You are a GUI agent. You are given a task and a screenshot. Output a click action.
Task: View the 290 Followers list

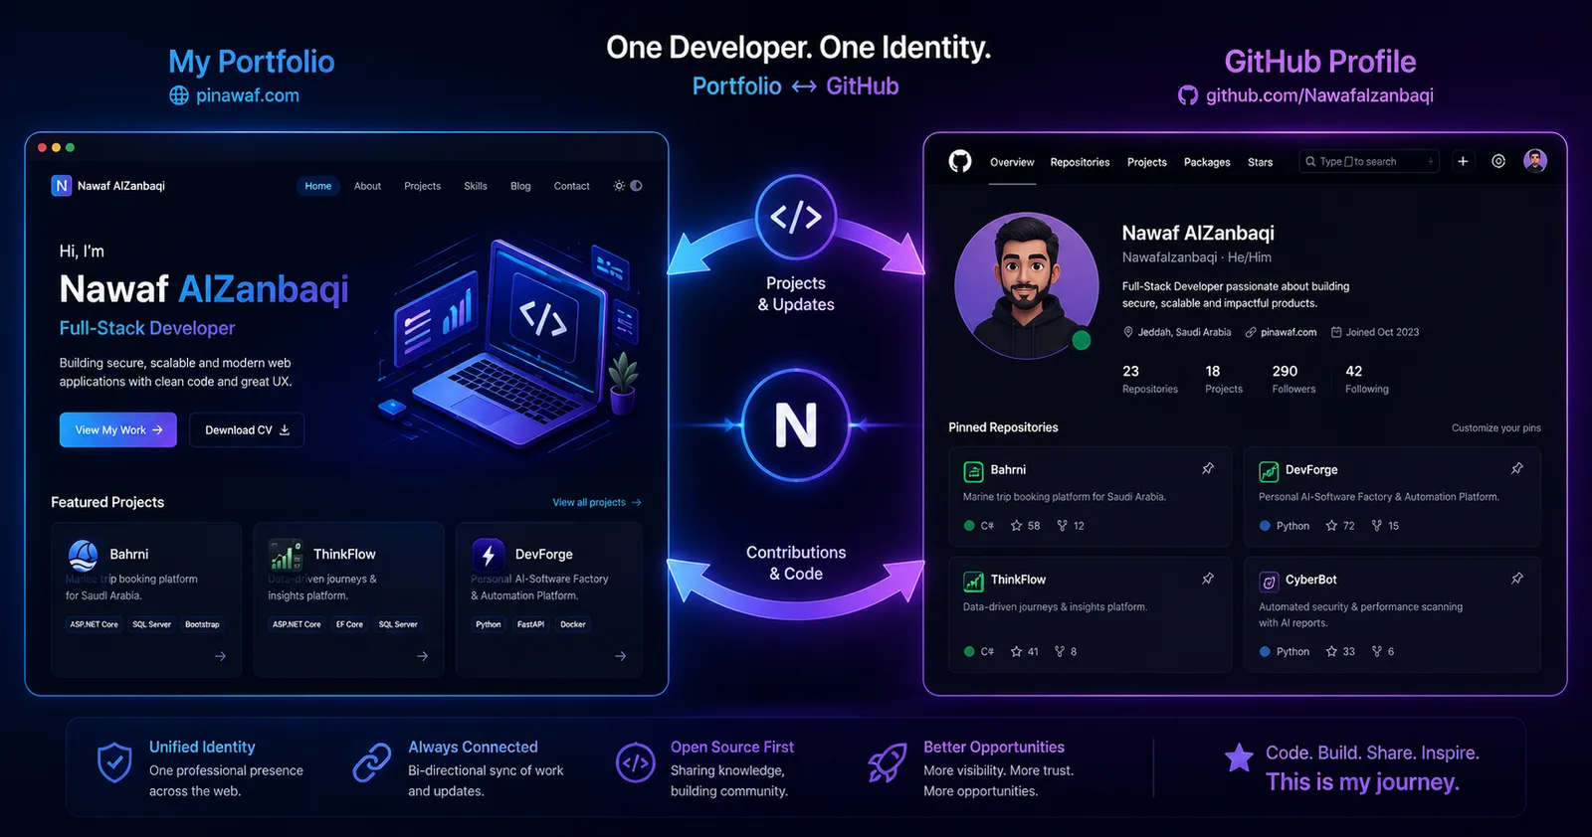[1293, 379]
